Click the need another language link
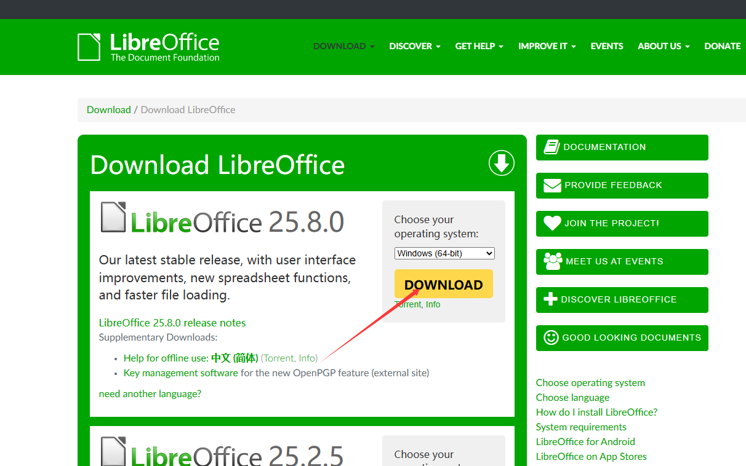The image size is (746, 466). (x=150, y=393)
